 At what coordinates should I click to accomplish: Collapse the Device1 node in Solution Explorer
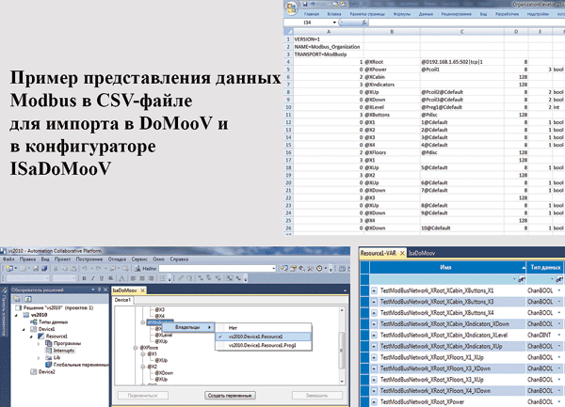24,329
